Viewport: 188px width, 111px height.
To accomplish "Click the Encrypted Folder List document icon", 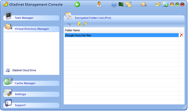I will [x=69, y=16].
